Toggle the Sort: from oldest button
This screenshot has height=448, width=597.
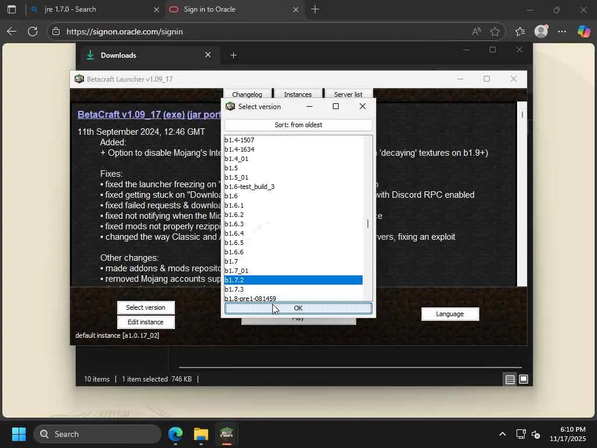click(x=298, y=125)
